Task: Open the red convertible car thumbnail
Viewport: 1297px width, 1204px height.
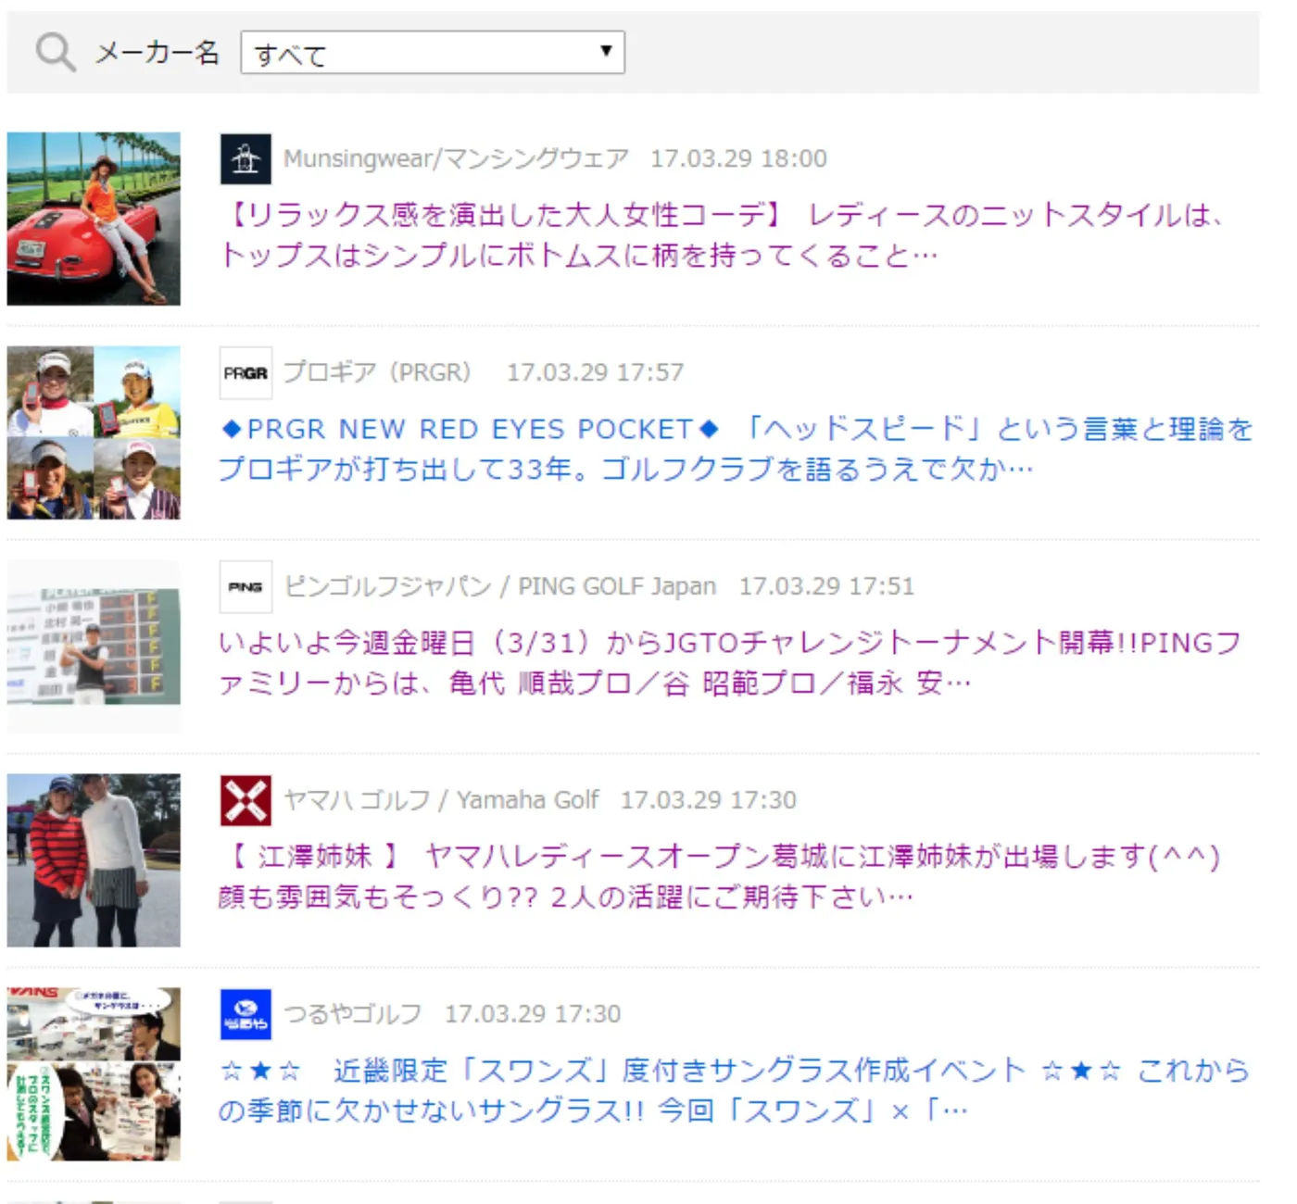Action: pos(94,219)
